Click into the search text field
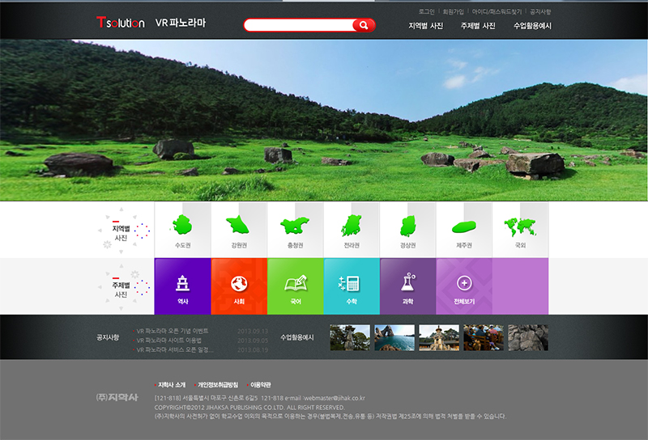Screen dimensions: 648x440 [x=300, y=25]
